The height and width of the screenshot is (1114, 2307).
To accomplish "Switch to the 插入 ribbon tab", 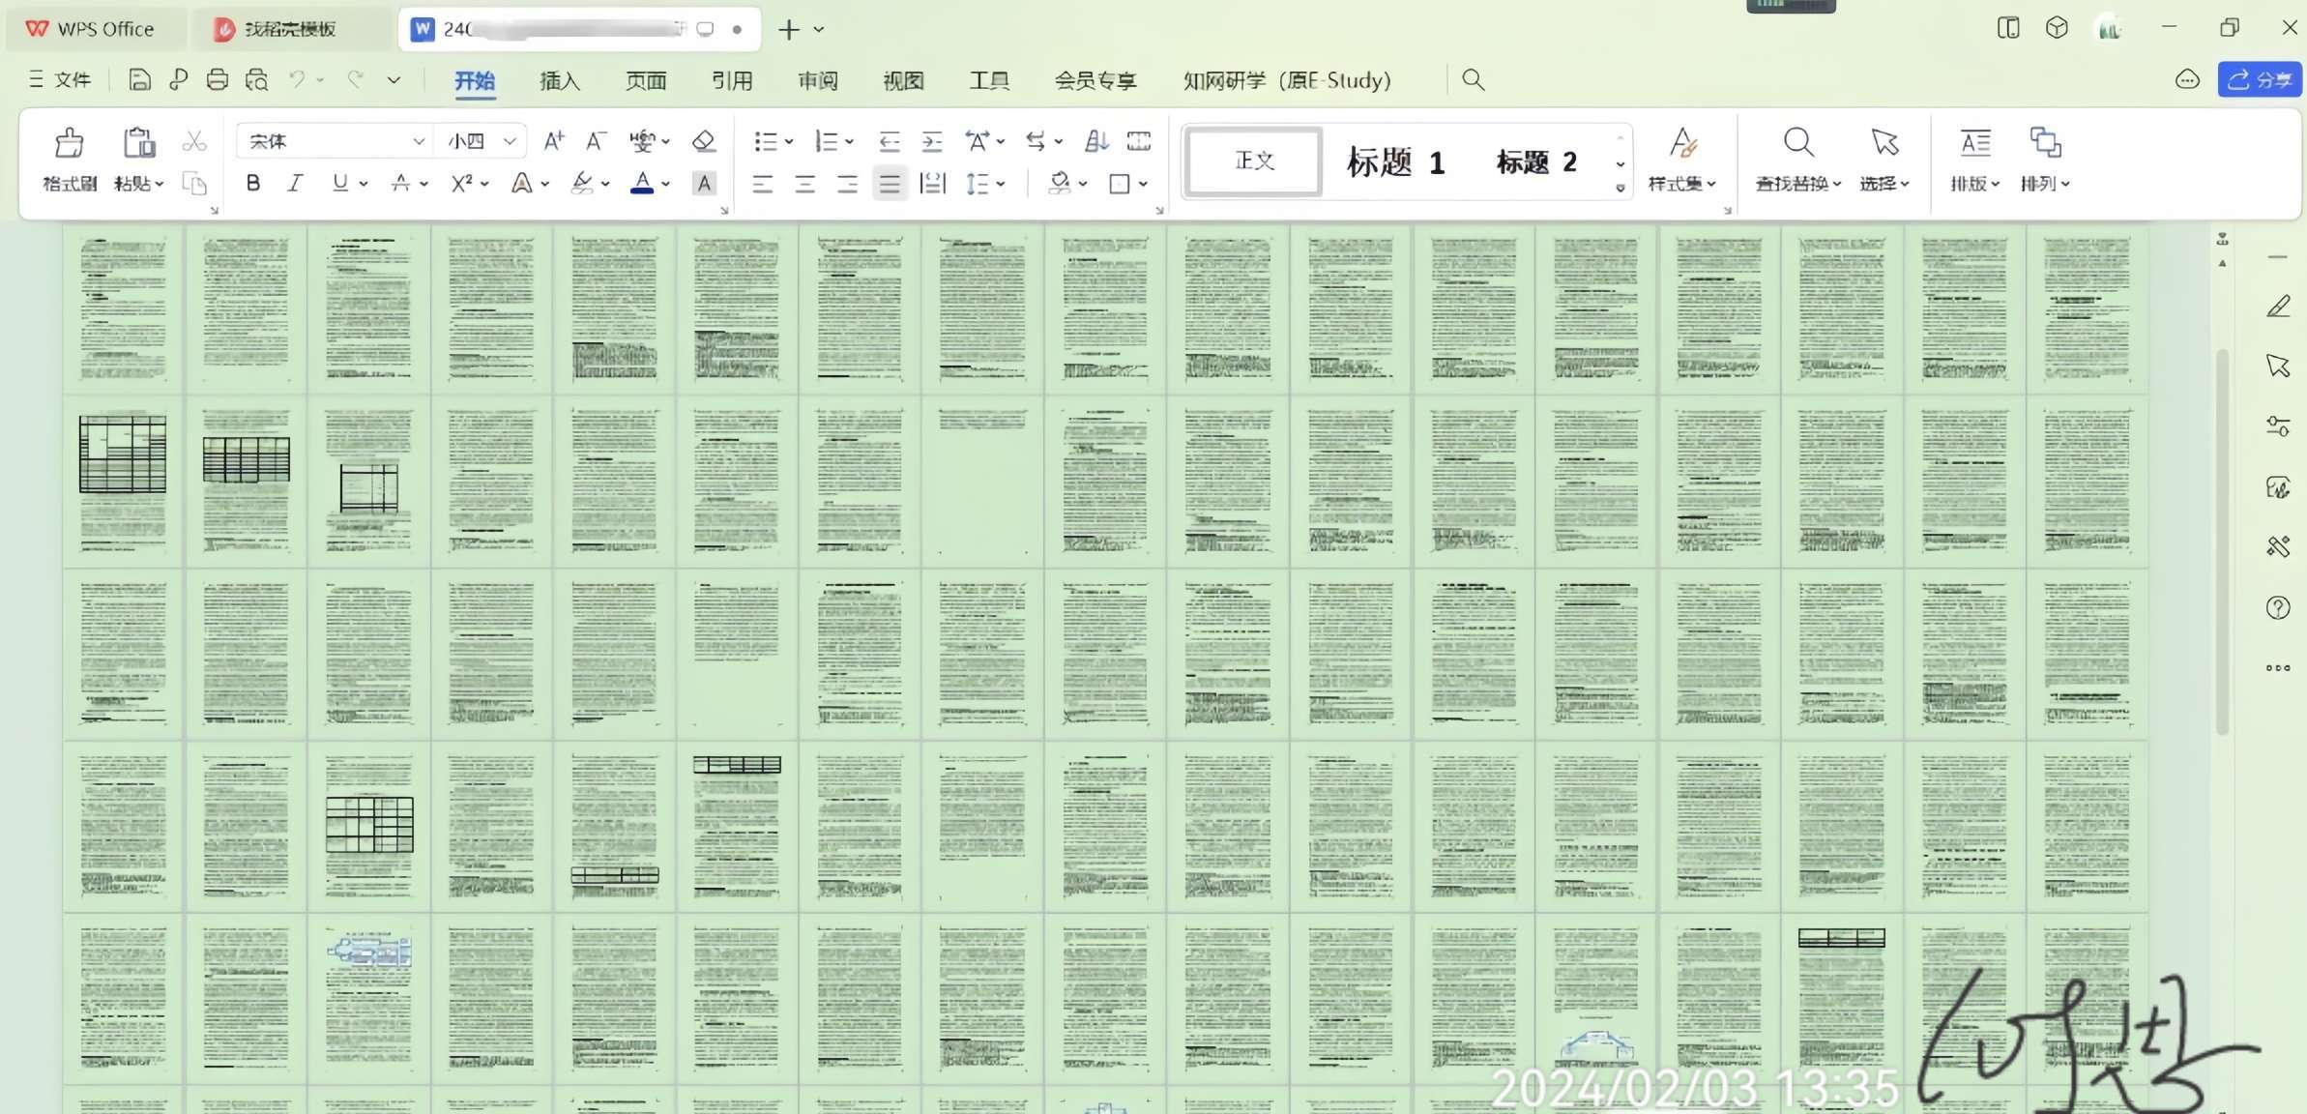I will 560,81.
